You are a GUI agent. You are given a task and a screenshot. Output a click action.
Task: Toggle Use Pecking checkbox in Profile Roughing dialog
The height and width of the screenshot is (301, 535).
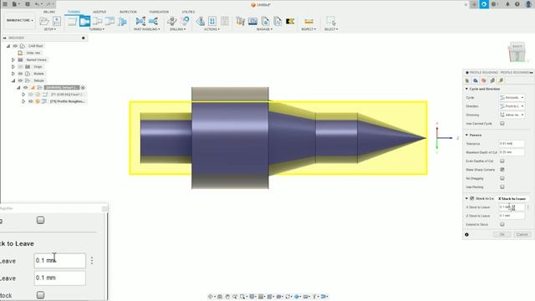[502, 187]
